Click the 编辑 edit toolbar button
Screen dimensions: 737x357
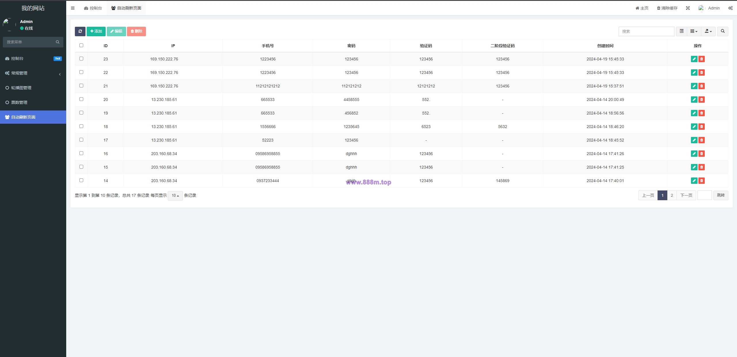point(116,31)
